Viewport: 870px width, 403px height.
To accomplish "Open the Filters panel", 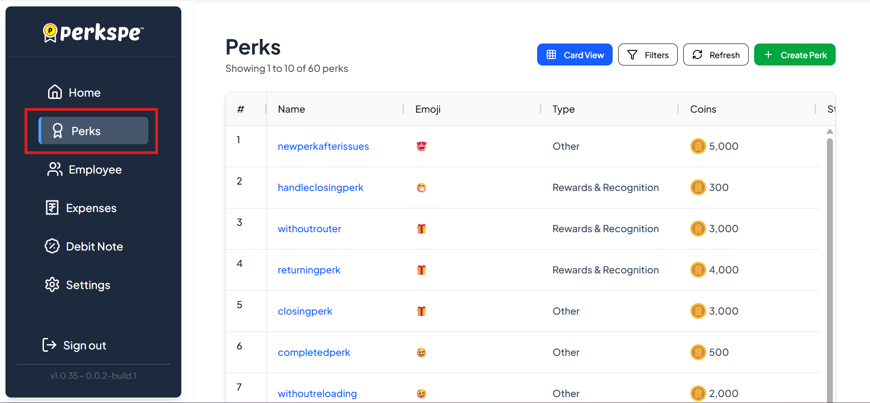I will (x=647, y=55).
